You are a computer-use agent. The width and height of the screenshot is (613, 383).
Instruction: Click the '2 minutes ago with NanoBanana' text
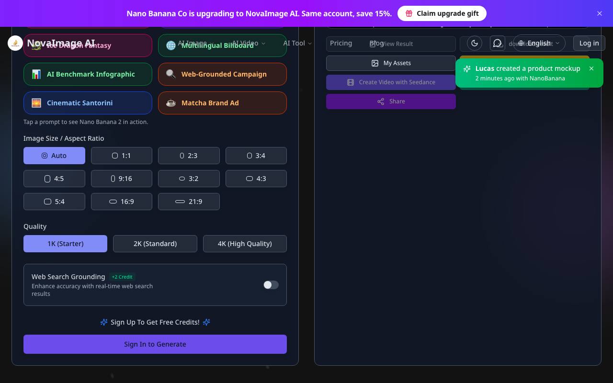[520, 78]
